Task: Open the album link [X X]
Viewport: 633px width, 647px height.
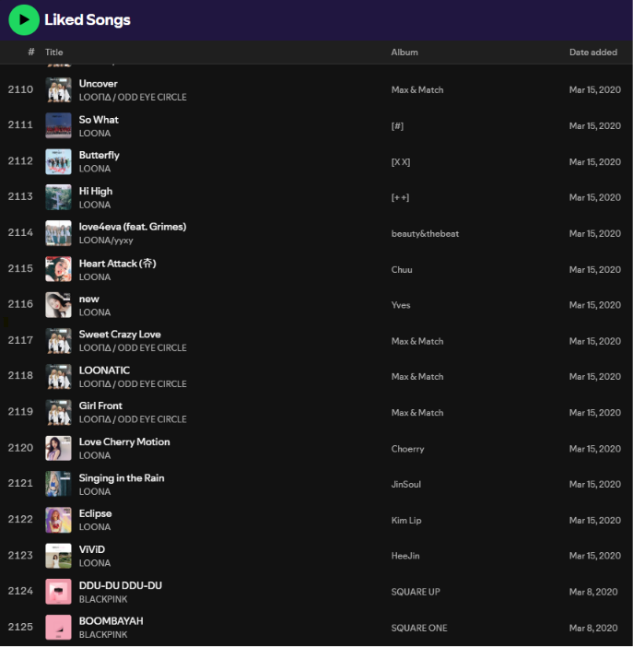Action: tap(401, 162)
